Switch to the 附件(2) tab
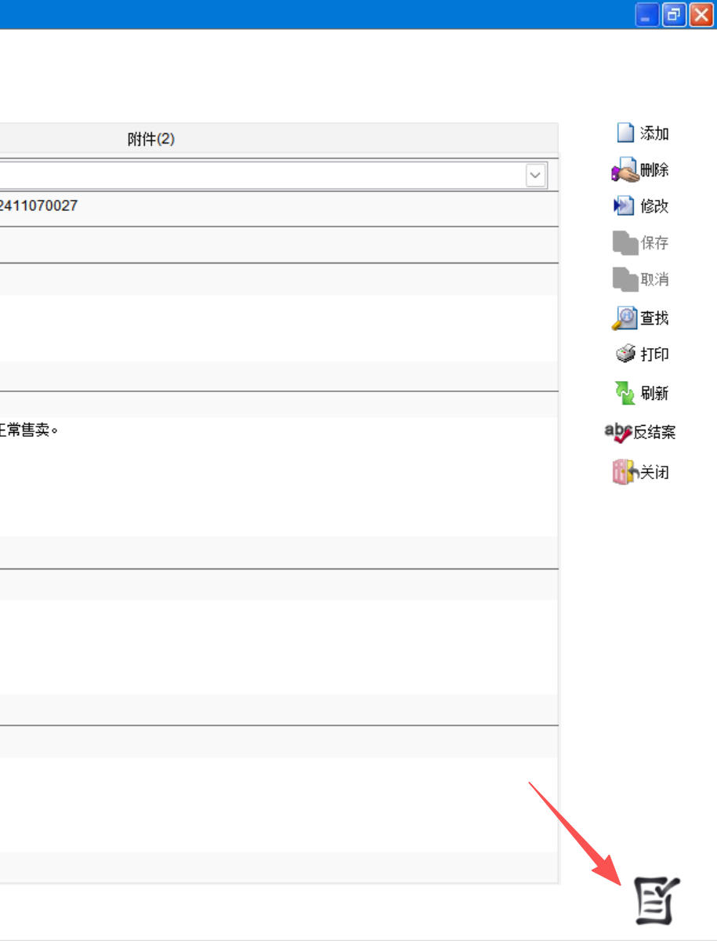 (151, 139)
